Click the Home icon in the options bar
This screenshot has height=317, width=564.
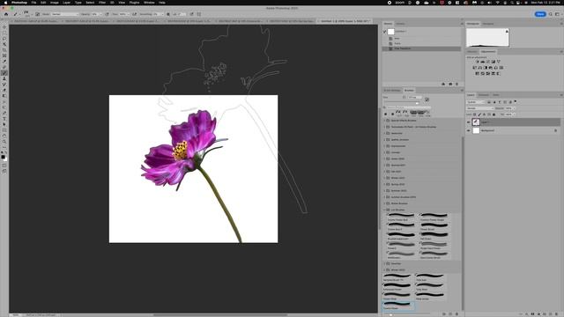pyautogui.click(x=6, y=14)
